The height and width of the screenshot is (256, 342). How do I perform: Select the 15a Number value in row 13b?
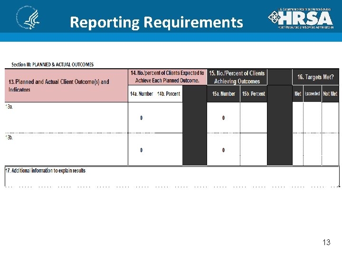(x=223, y=150)
